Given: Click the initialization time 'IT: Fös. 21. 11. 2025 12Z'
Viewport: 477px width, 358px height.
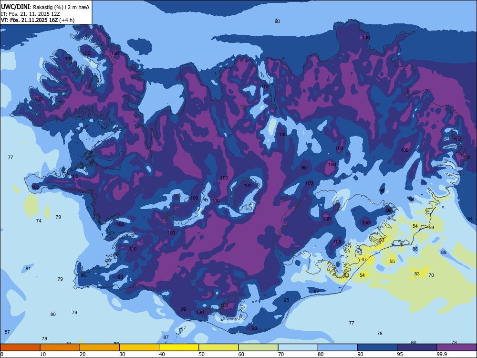Looking at the screenshot, I should (30, 14).
